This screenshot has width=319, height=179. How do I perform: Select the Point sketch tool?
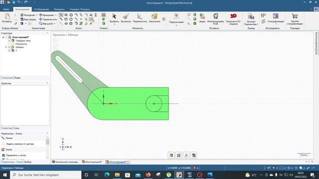(x=81, y=19)
